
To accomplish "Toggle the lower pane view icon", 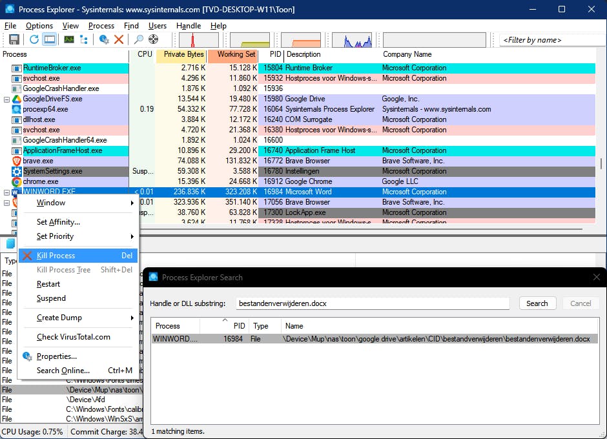I will 49,39.
